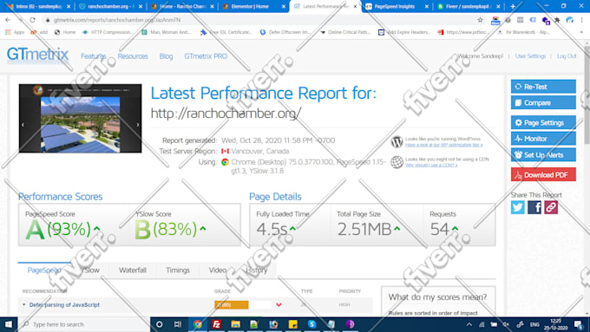Open 'Why should I use a CDN' link

(x=431, y=165)
